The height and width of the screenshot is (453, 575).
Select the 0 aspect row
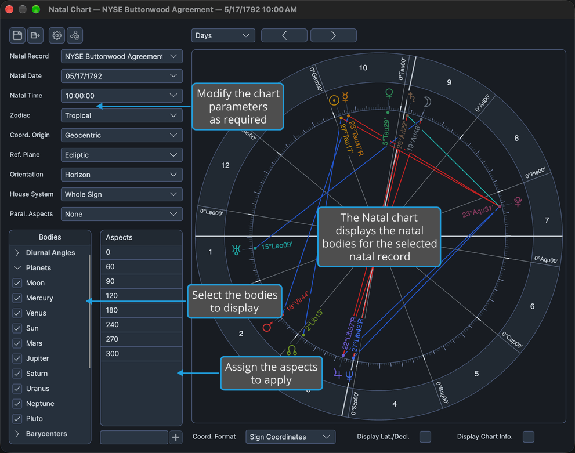[x=141, y=252]
